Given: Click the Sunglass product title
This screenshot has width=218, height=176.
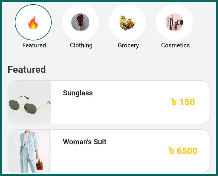Looking at the screenshot, I should tap(78, 93).
